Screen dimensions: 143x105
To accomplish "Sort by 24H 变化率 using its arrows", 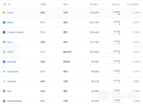I will pyautogui.click(x=138, y=4).
